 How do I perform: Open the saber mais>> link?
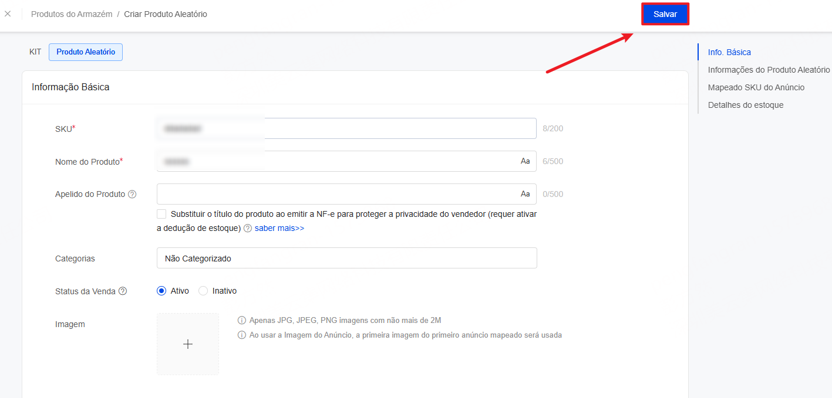[x=279, y=228]
